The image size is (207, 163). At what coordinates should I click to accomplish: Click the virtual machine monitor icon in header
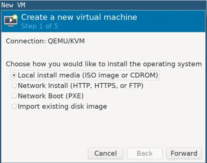(x=11, y=21)
